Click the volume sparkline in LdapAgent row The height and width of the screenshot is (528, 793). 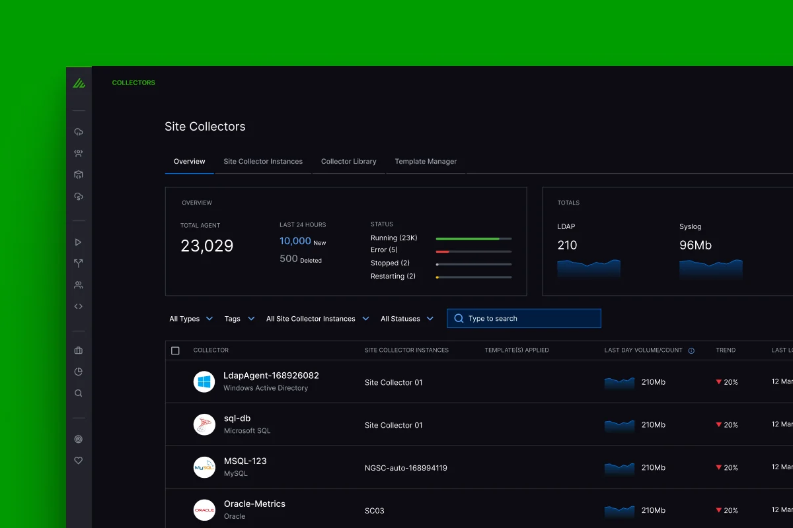(x=620, y=383)
